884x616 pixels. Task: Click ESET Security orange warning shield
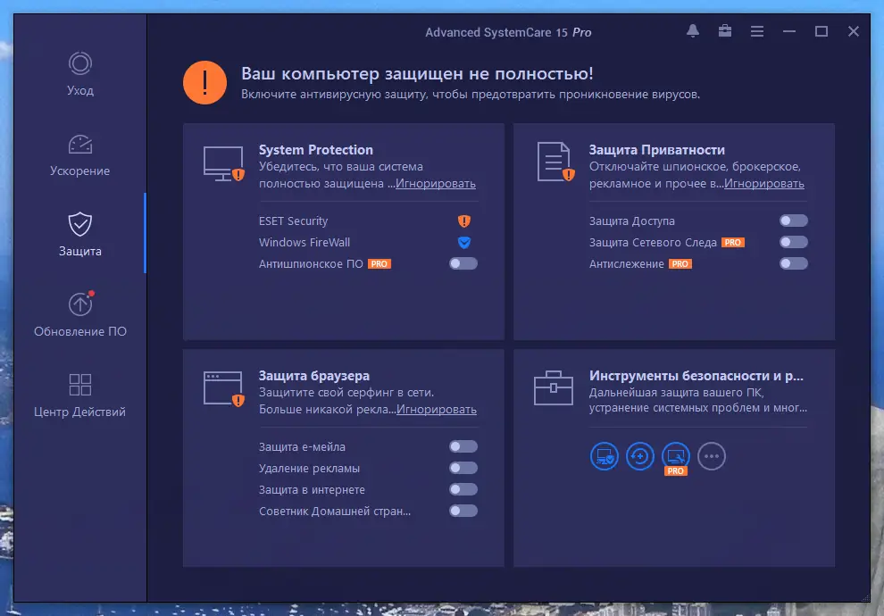click(x=464, y=221)
